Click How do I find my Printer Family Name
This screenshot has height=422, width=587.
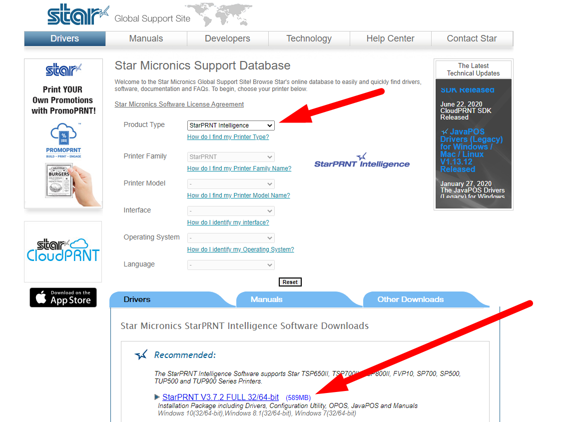(239, 168)
